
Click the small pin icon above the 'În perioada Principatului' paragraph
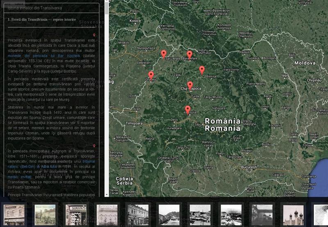click(x=94, y=146)
